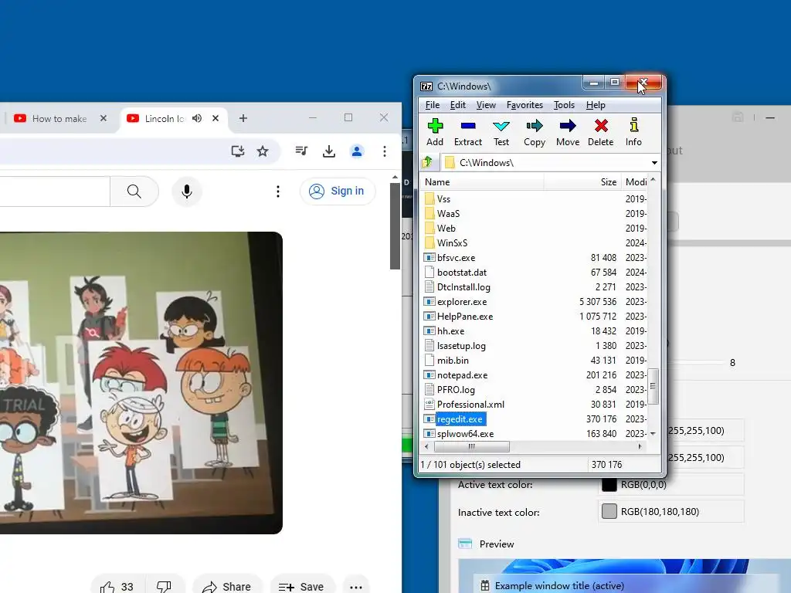Go up one folder level in 7-Zip

[428, 162]
